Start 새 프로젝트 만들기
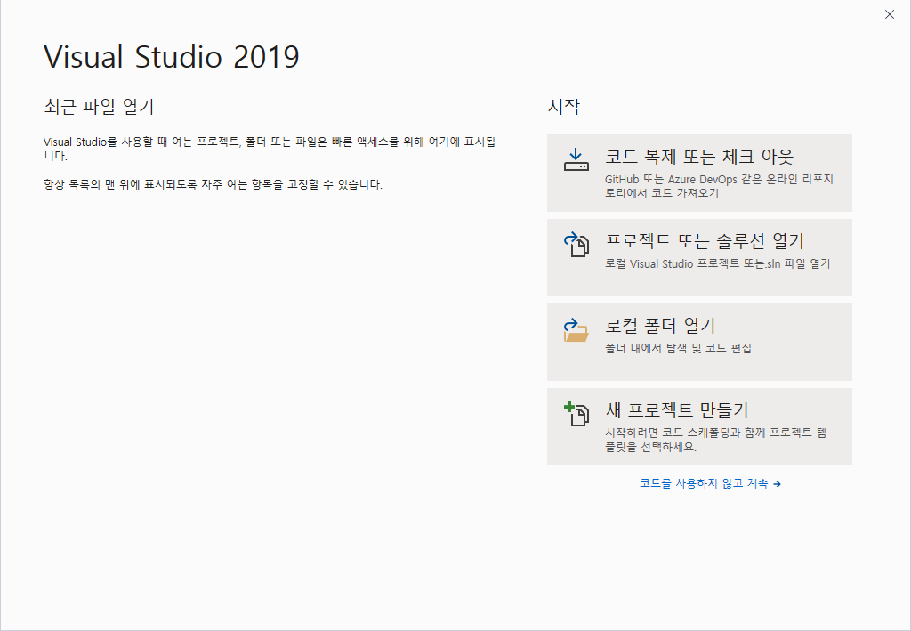Viewport: 911px width, 631px height. pos(699,427)
